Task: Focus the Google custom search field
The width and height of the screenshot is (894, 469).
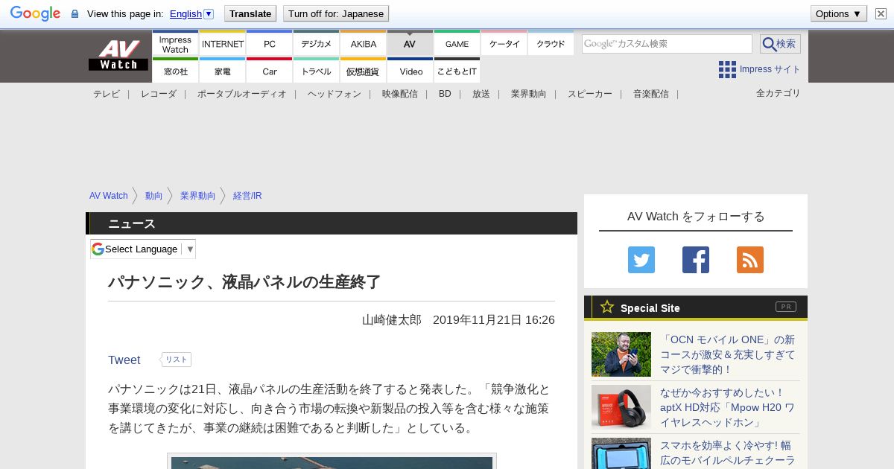Action: [x=667, y=44]
